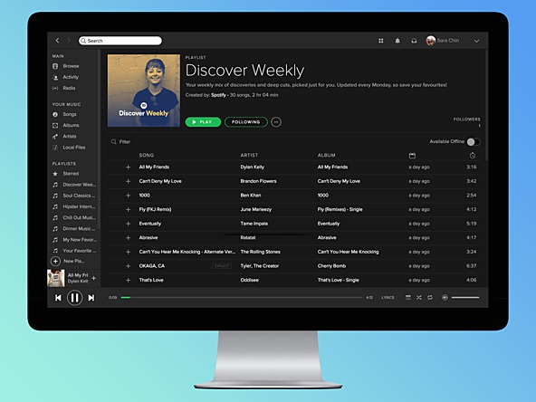Screen dimensions: 536x402
Task: Skip to the next track
Action: click(x=91, y=298)
